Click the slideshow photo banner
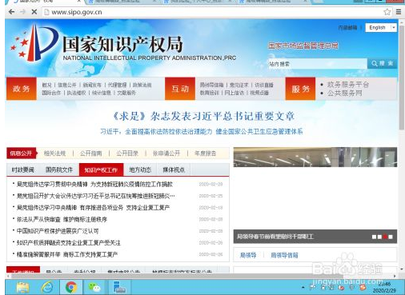This screenshot has width=405, height=295. tap(315, 157)
